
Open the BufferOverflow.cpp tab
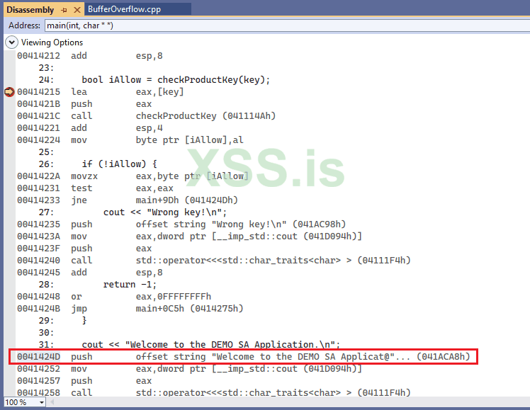coord(125,9)
